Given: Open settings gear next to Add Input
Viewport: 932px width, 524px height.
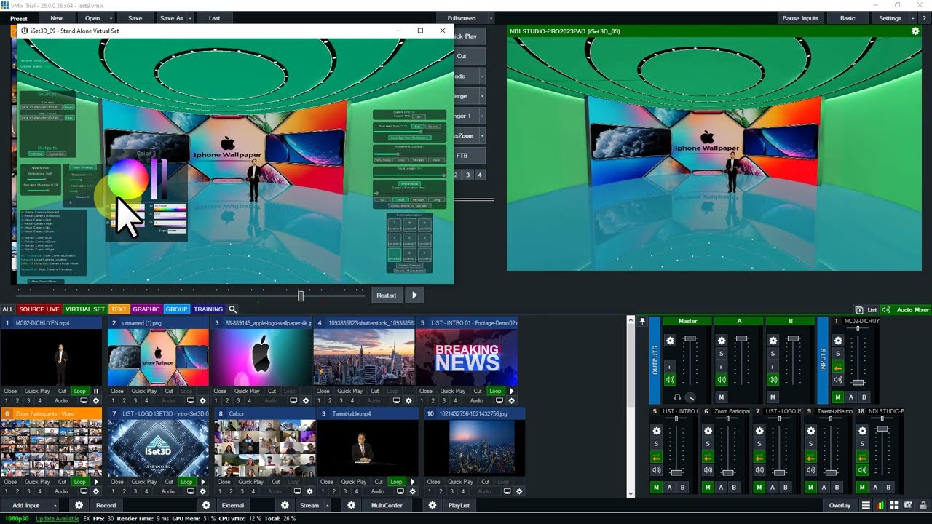Looking at the screenshot, I should [79, 505].
